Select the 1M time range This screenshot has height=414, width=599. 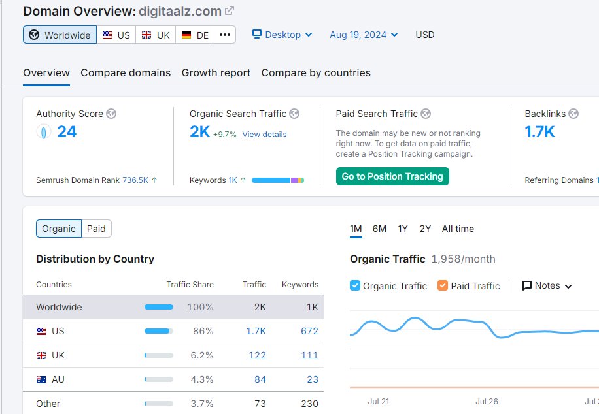(356, 229)
